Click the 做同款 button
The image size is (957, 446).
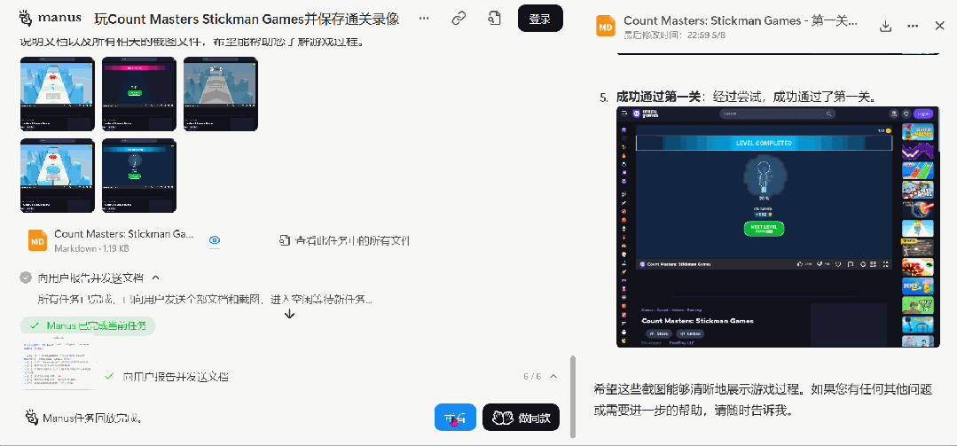[522, 418]
